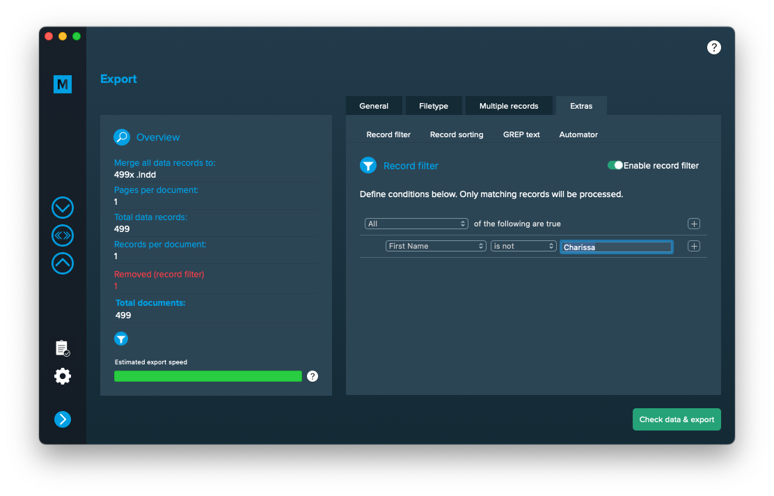Open the All conditions dropdown
This screenshot has width=774, height=496.
[x=416, y=224]
